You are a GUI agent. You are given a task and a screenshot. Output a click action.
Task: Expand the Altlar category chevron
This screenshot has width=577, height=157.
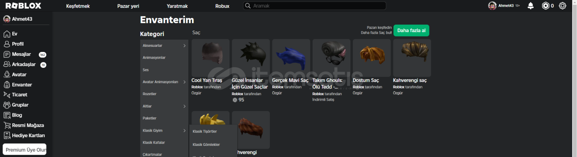[184, 106]
